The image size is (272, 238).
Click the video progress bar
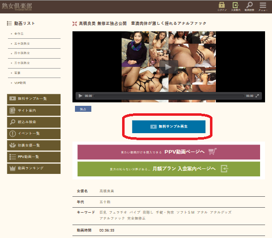(169, 96)
